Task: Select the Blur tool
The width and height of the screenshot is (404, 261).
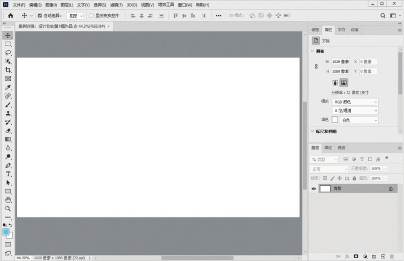Action: [8, 148]
